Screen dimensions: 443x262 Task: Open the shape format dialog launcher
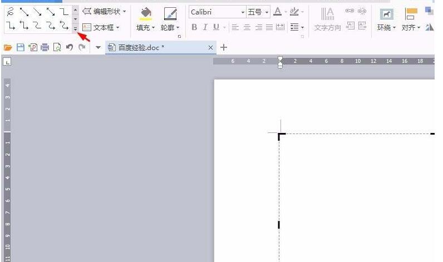tap(179, 36)
